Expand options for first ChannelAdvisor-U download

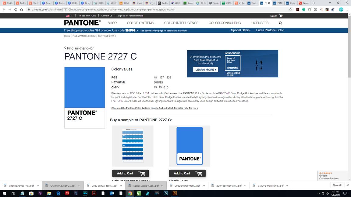(x=37, y=186)
